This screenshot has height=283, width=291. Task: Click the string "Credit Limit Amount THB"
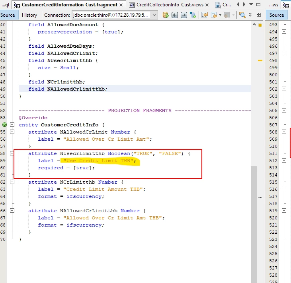click(x=103, y=189)
